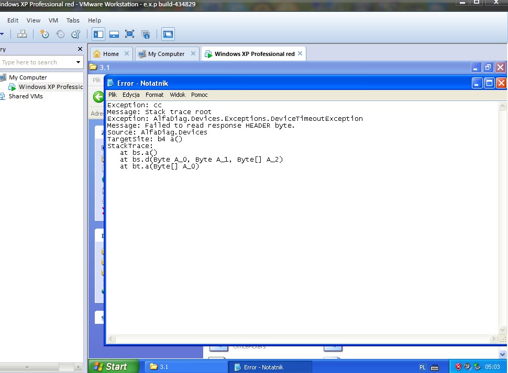Click the Notatnik vertical scrollbar down arrow
Viewport: 508px width, 373px height.
coord(502,330)
